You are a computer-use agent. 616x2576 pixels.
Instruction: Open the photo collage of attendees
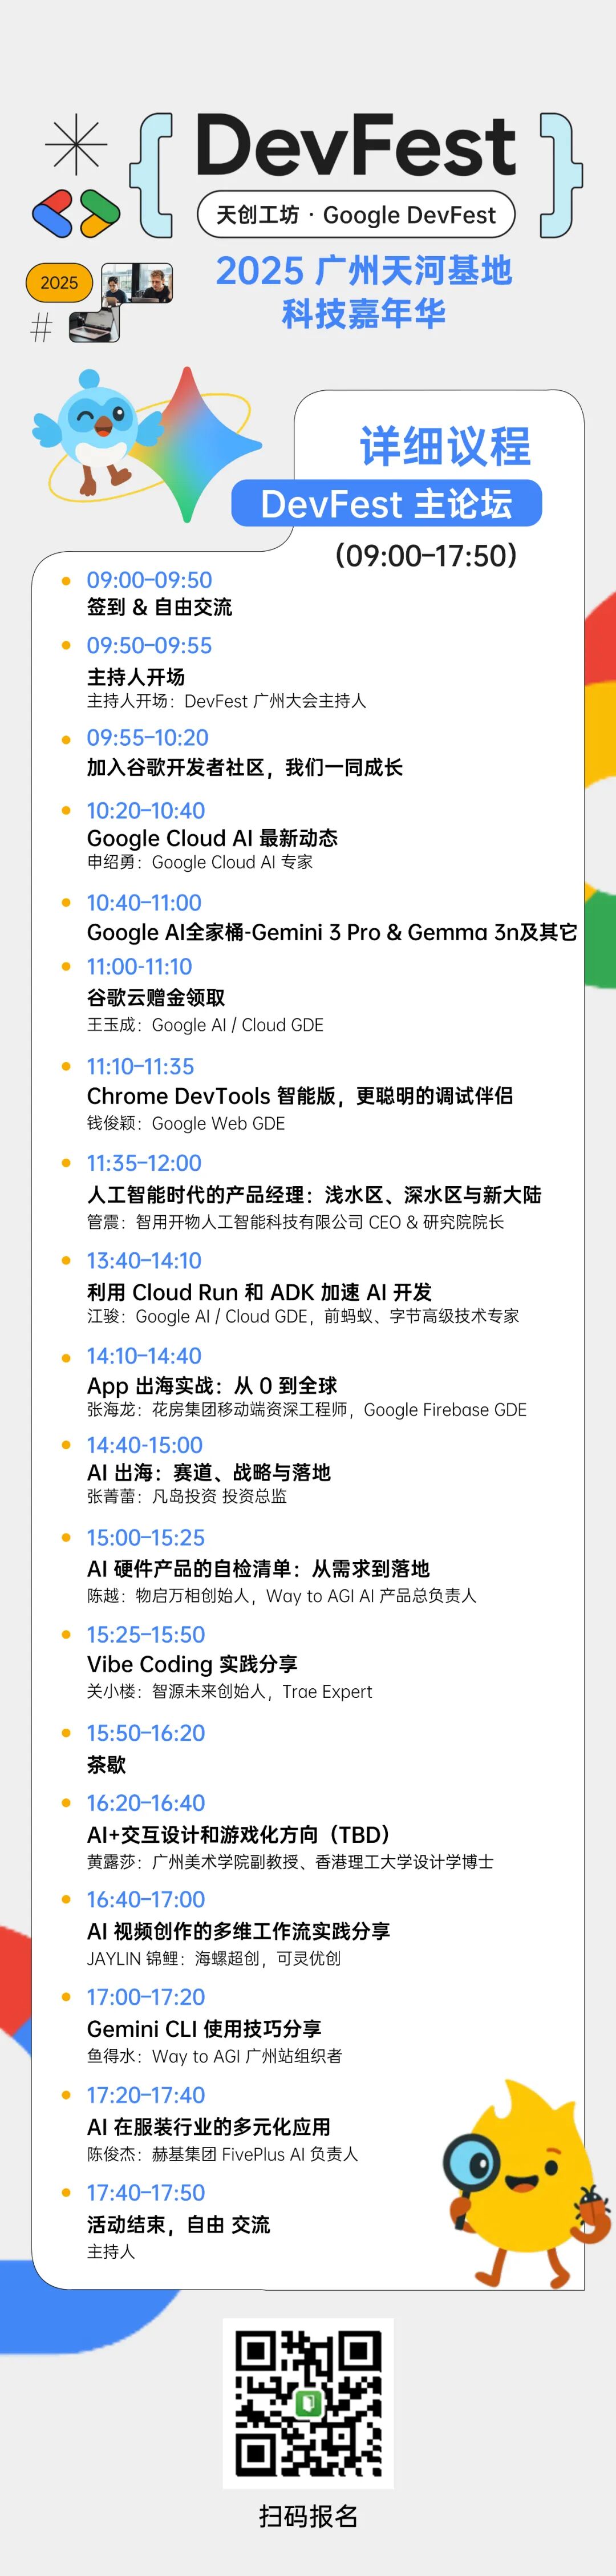[122, 302]
